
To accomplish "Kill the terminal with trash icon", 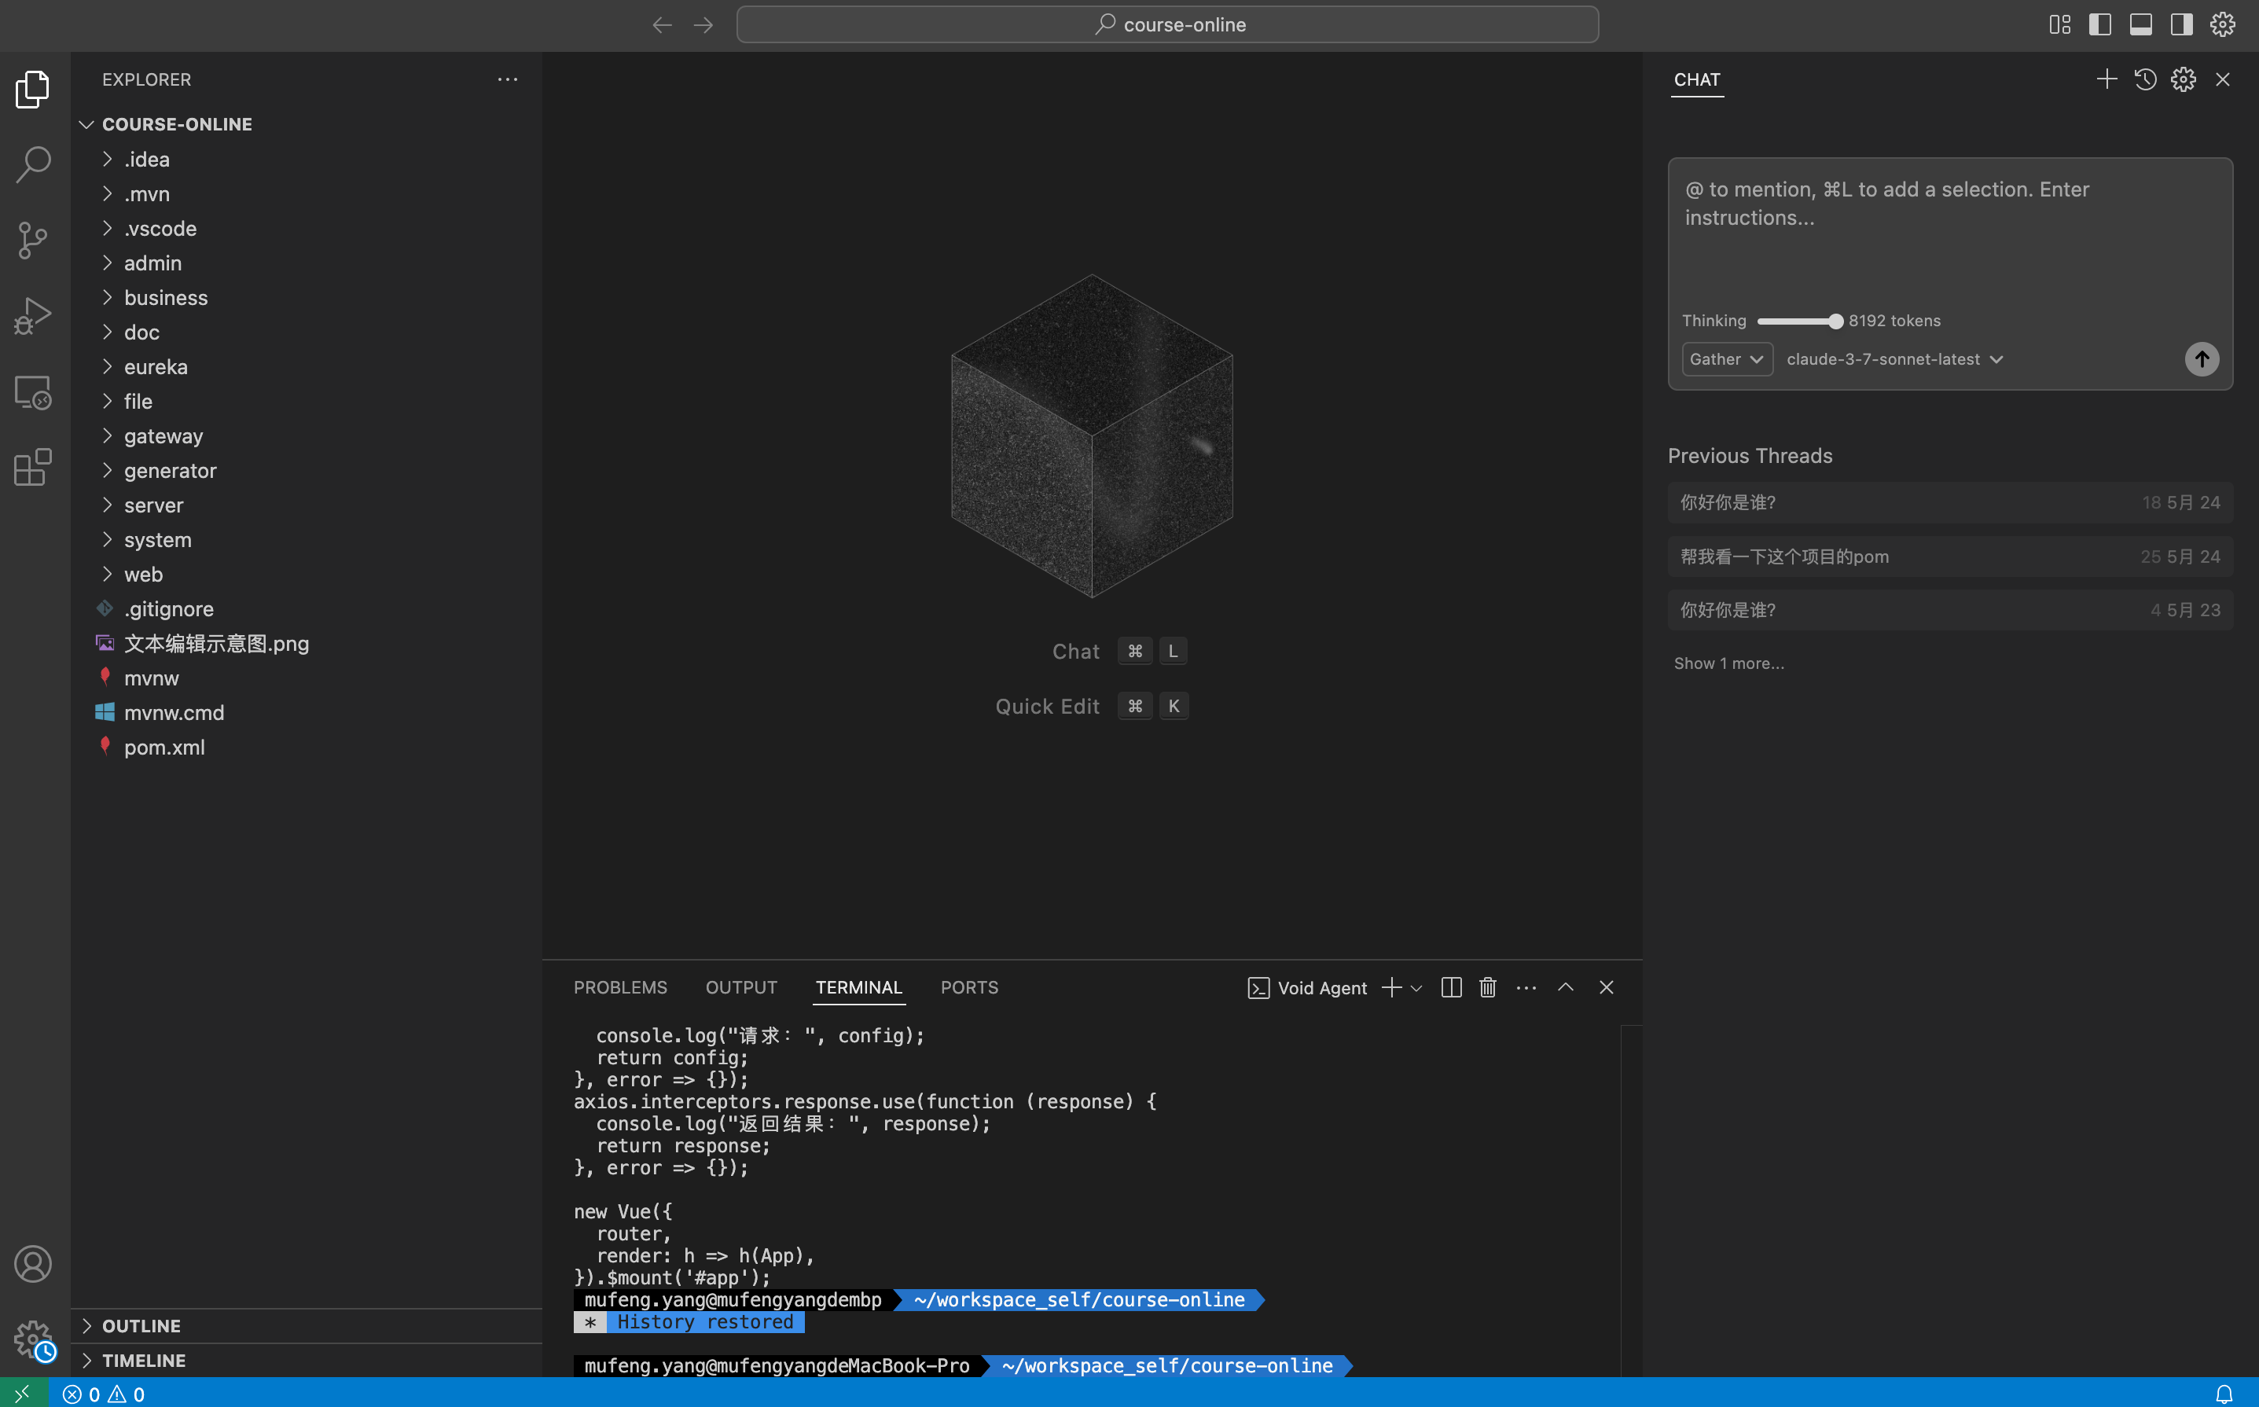I will pos(1488,987).
